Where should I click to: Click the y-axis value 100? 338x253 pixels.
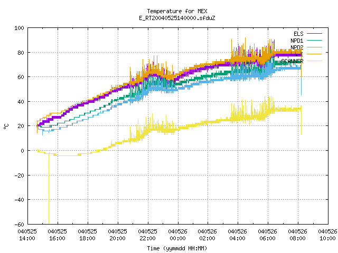(x=19, y=28)
